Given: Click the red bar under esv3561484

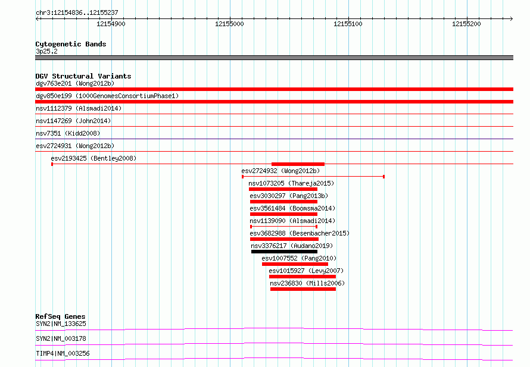Looking at the screenshot, I should coord(283,214).
